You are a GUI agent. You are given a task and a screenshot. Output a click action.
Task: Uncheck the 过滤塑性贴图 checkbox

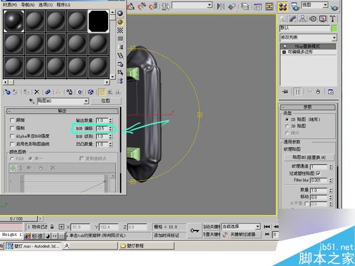[318, 173]
